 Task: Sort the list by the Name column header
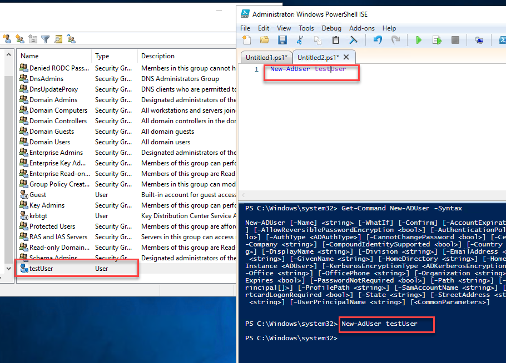click(x=53, y=56)
